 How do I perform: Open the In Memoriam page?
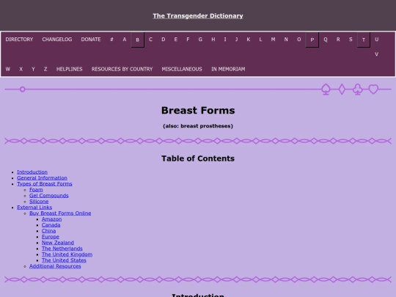tap(228, 69)
